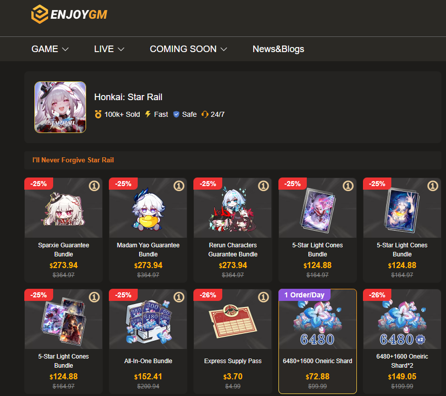Click info icon on Express Supply Pass
This screenshot has width=446, height=396.
click(263, 297)
